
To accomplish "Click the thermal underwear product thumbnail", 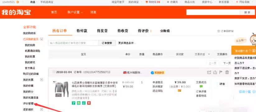I will pyautogui.click(x=61, y=89).
